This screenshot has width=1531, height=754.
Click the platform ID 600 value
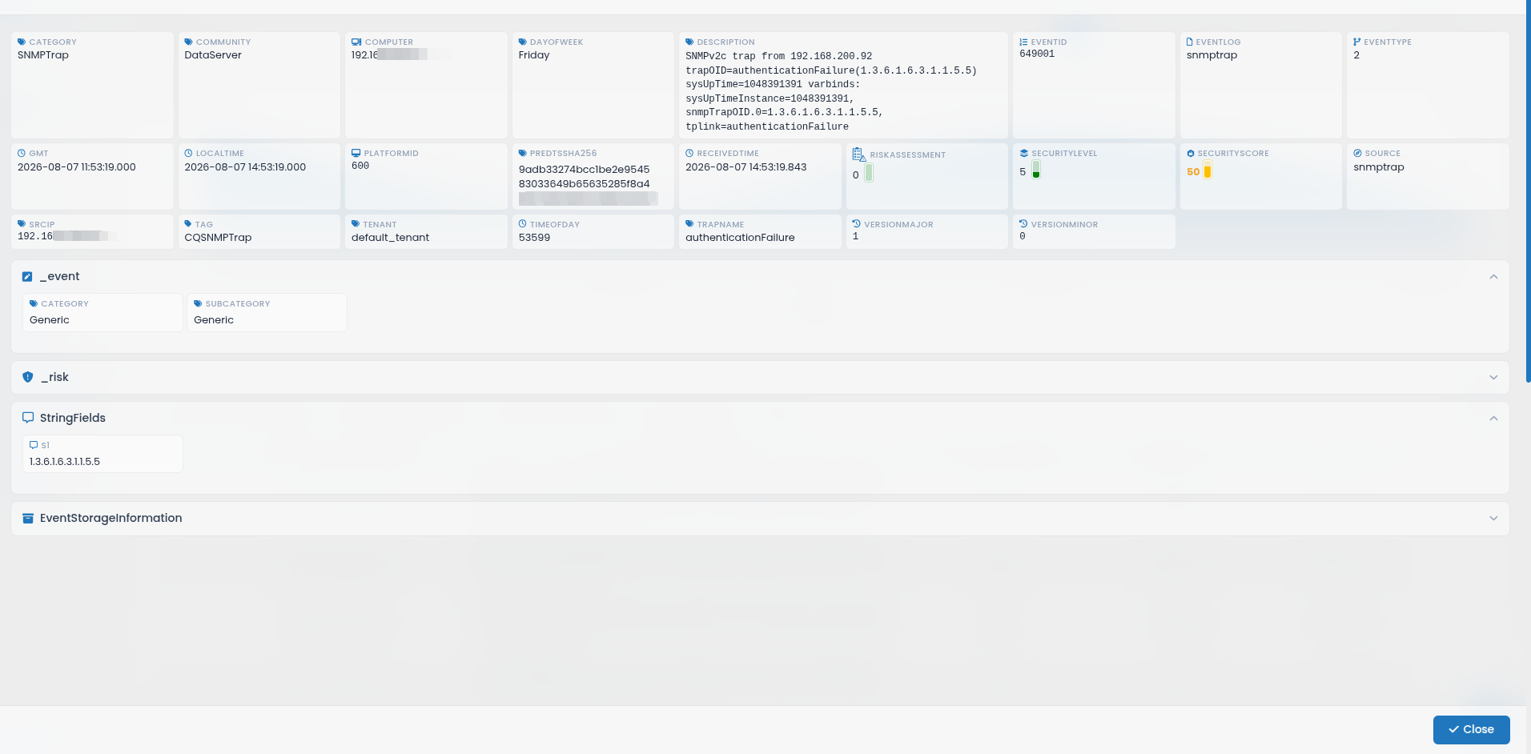tap(360, 166)
